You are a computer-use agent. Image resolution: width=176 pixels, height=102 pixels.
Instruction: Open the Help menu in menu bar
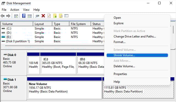coord(36,10)
